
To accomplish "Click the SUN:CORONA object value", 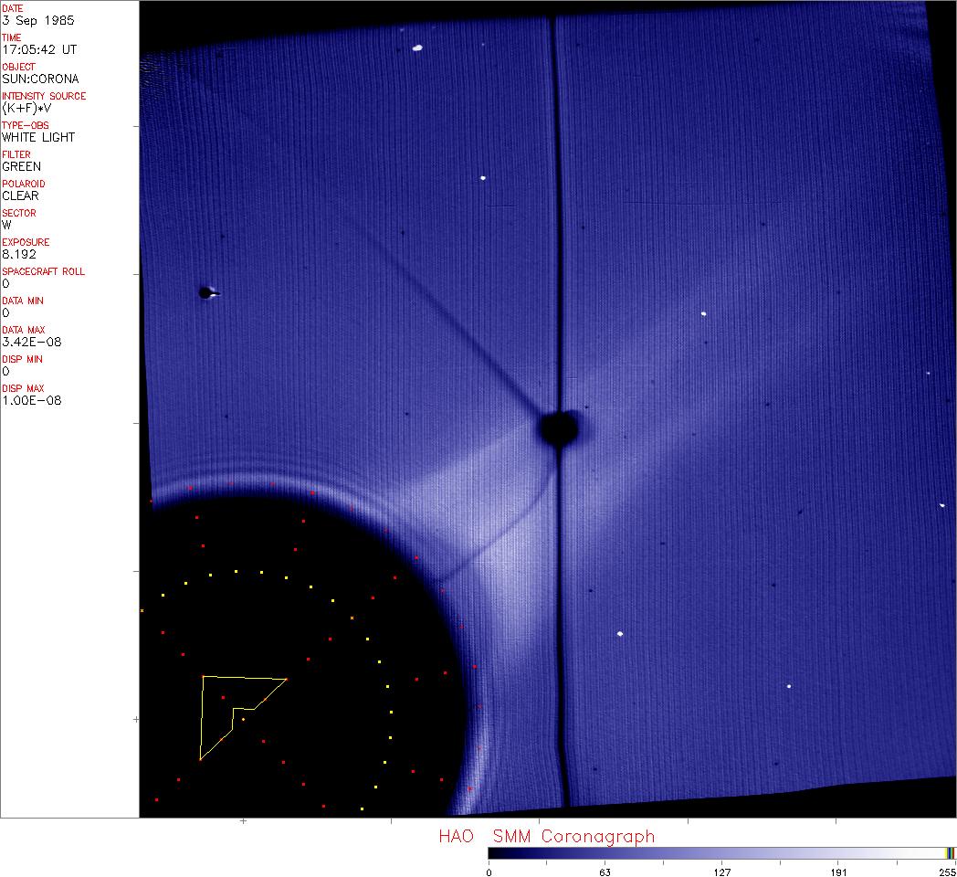I will pyautogui.click(x=40, y=79).
